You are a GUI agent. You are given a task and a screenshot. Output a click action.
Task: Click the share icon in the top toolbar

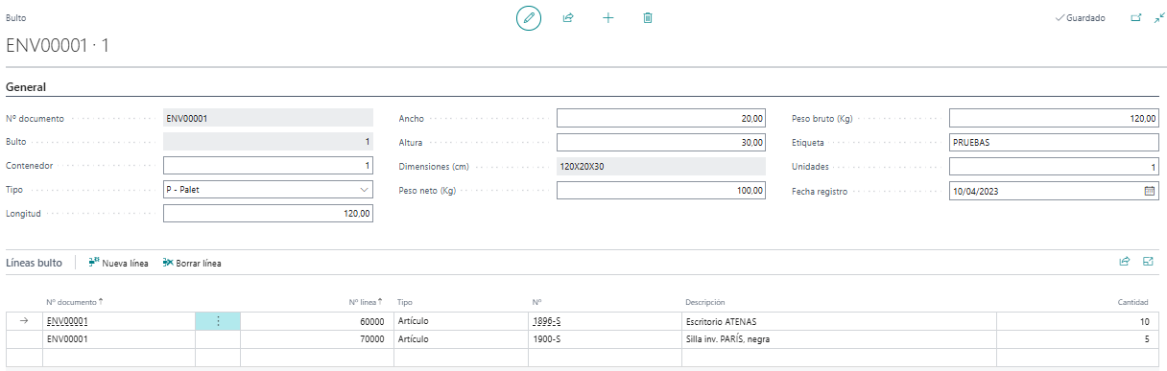pos(568,18)
